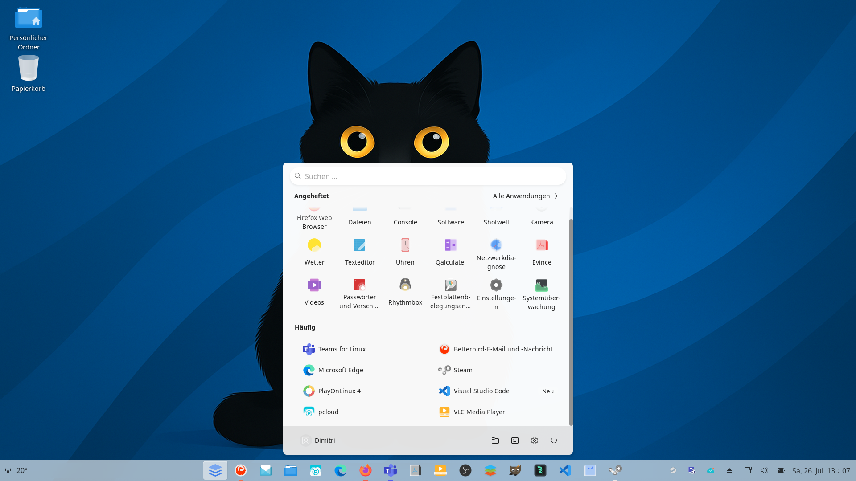Toggle the application launcher taskbar button

215,470
